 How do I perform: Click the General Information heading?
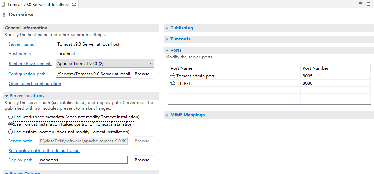click(26, 28)
